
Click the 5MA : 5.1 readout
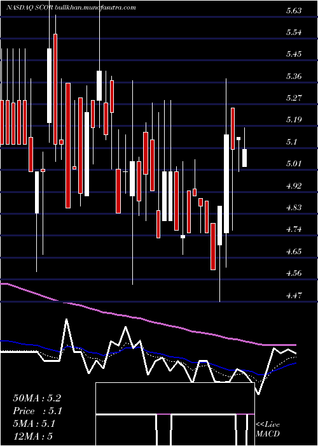pos(34,424)
